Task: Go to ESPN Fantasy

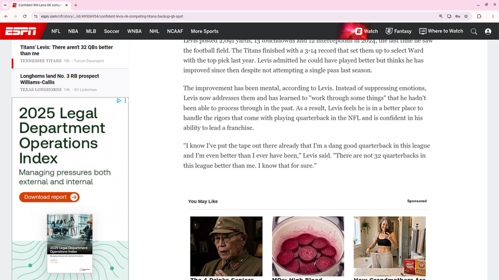Action: click(x=398, y=31)
